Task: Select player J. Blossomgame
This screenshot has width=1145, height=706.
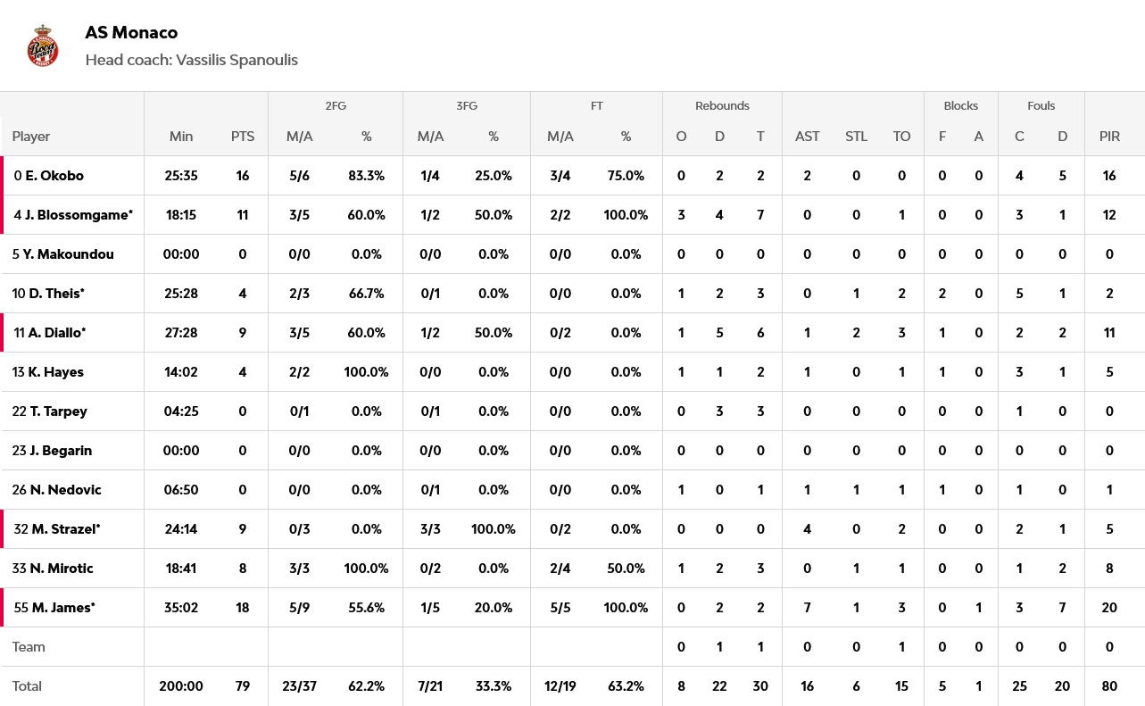Action: click(x=79, y=215)
